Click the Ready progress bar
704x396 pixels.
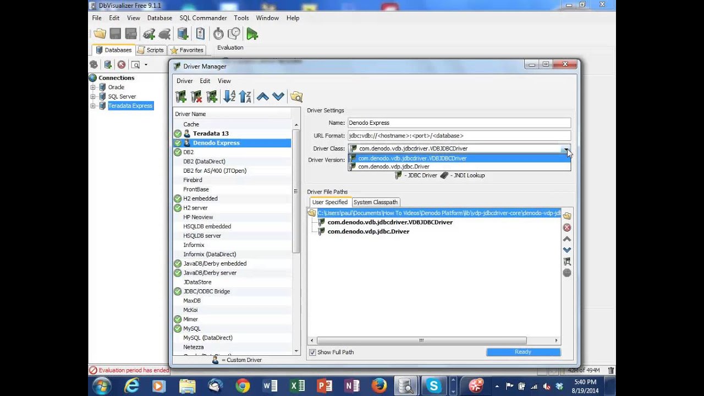click(x=523, y=352)
